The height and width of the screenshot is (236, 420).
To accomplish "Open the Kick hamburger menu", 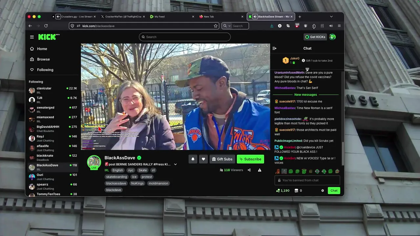I will (32, 37).
